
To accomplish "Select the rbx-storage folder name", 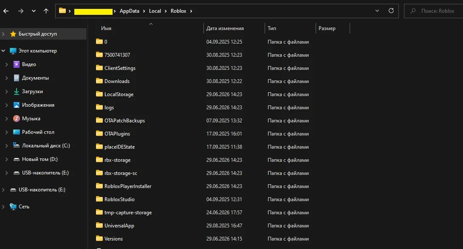I will pyautogui.click(x=118, y=160).
